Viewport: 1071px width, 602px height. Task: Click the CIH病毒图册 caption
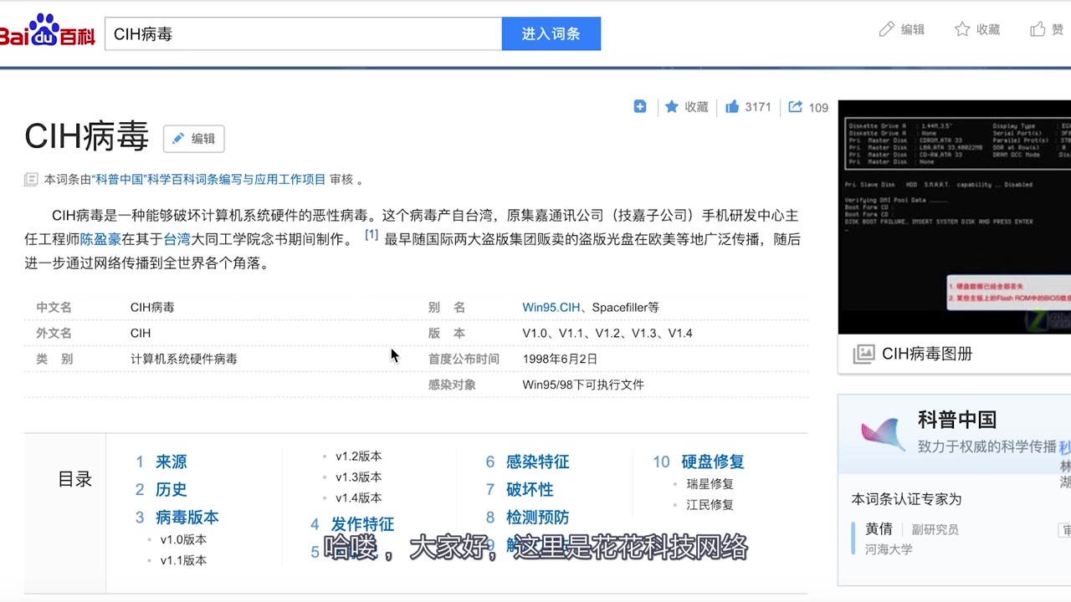[927, 354]
